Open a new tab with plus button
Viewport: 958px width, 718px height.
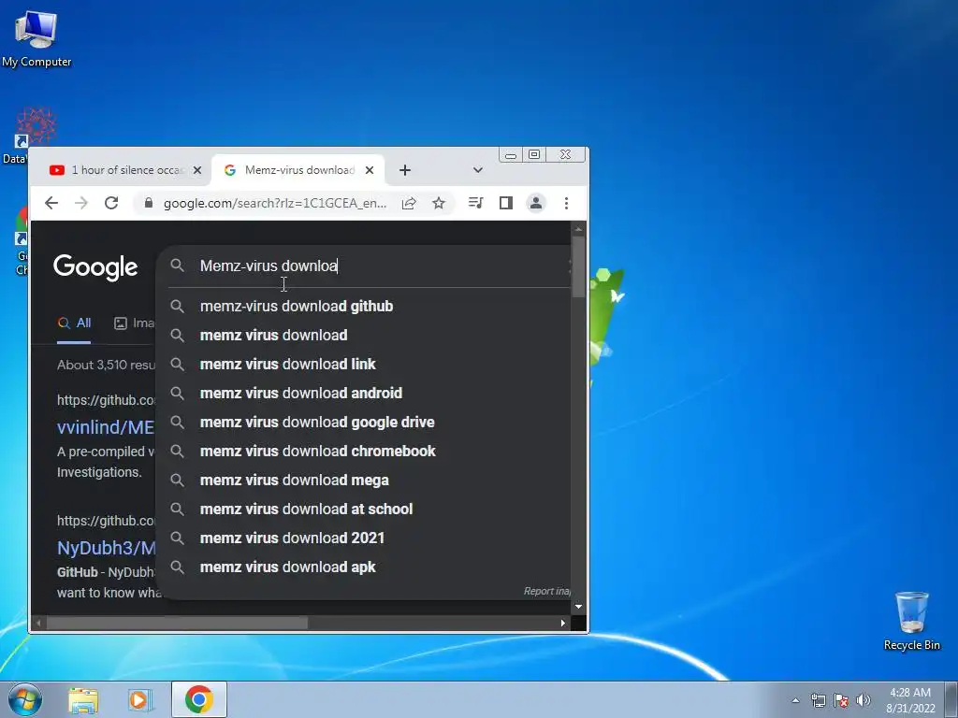(405, 170)
